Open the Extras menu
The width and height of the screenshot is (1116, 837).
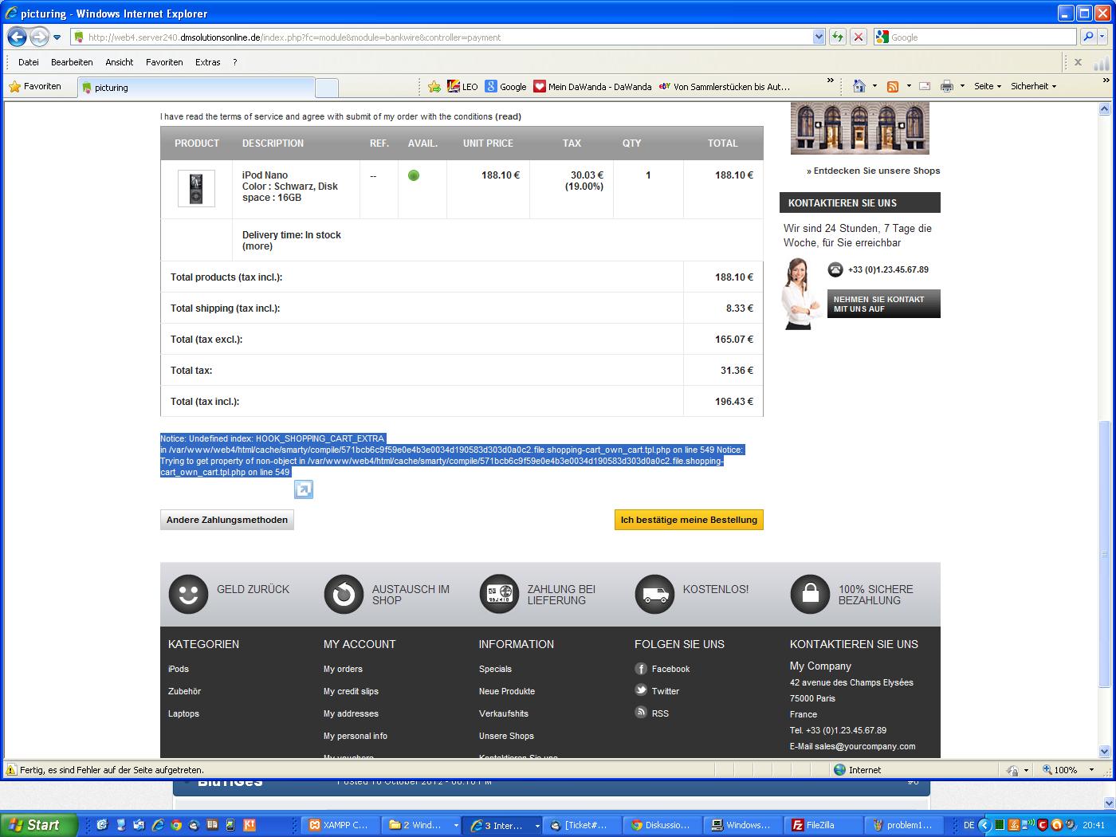pos(207,62)
